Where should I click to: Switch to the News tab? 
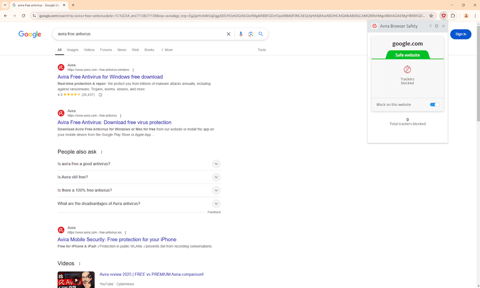tap(122, 50)
